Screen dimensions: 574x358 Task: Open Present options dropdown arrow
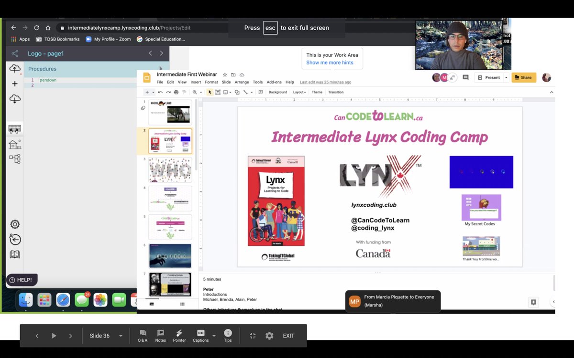pos(506,77)
